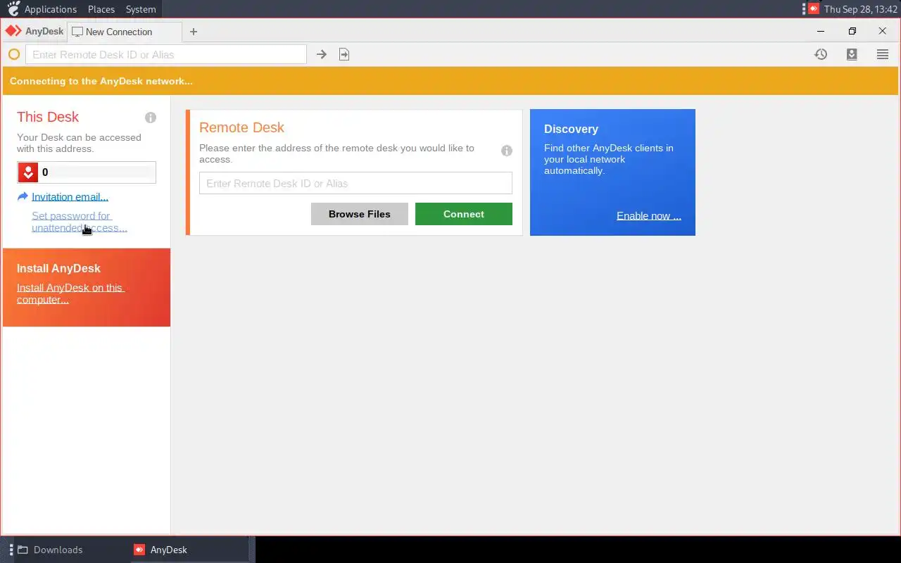
Task: Click the connect arrow next to address bar
Action: (x=322, y=54)
